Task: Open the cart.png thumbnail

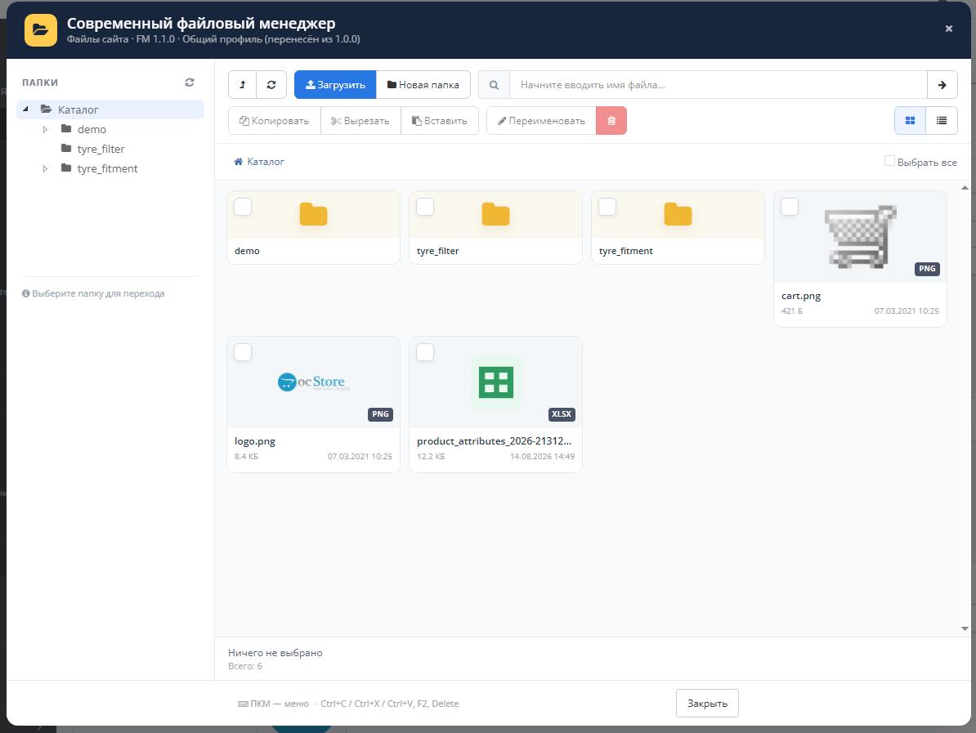Action: (x=860, y=236)
